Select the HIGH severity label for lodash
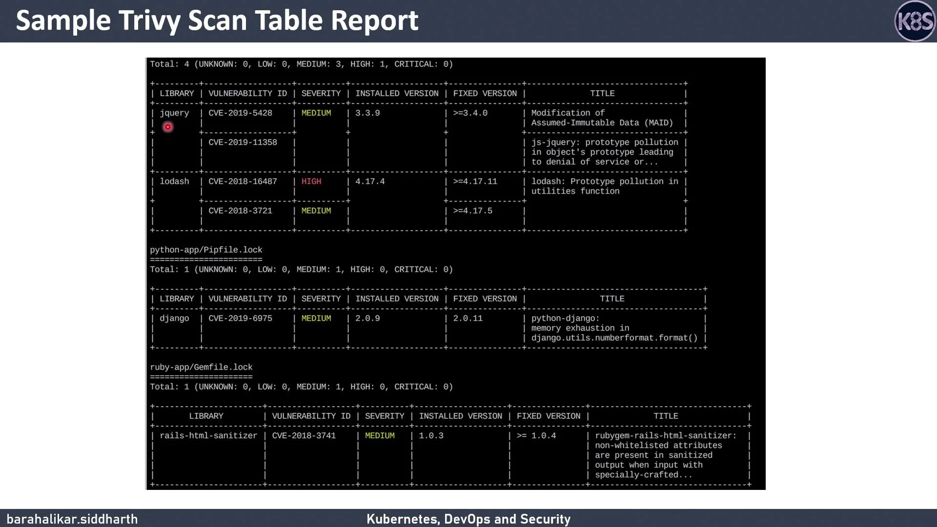The width and height of the screenshot is (937, 527). (x=311, y=181)
